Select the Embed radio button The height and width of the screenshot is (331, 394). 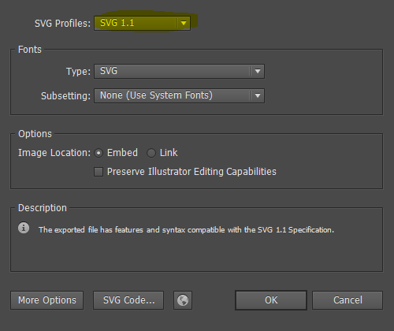(98, 153)
